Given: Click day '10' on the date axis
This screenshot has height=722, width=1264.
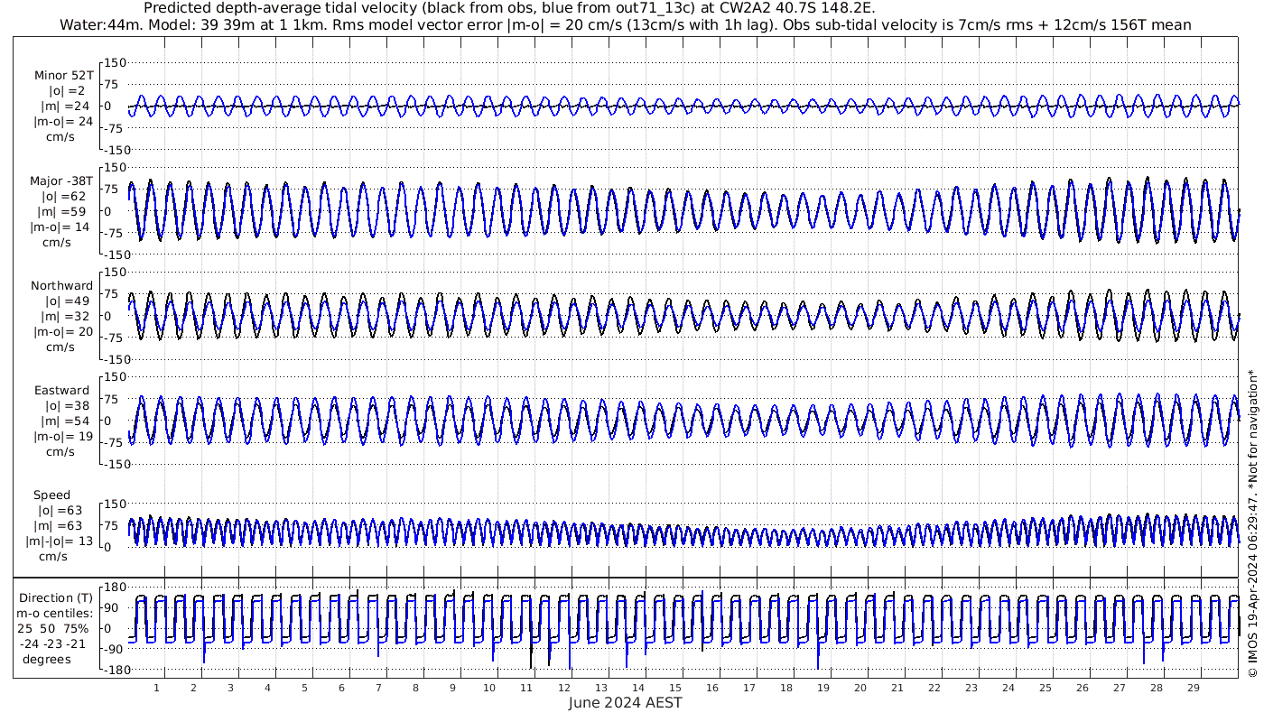Looking at the screenshot, I should [x=489, y=688].
